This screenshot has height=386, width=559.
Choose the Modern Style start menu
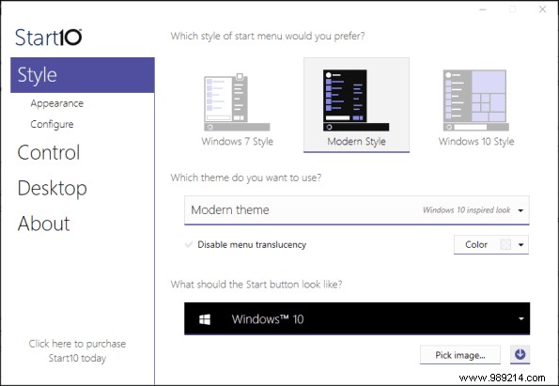coord(356,105)
